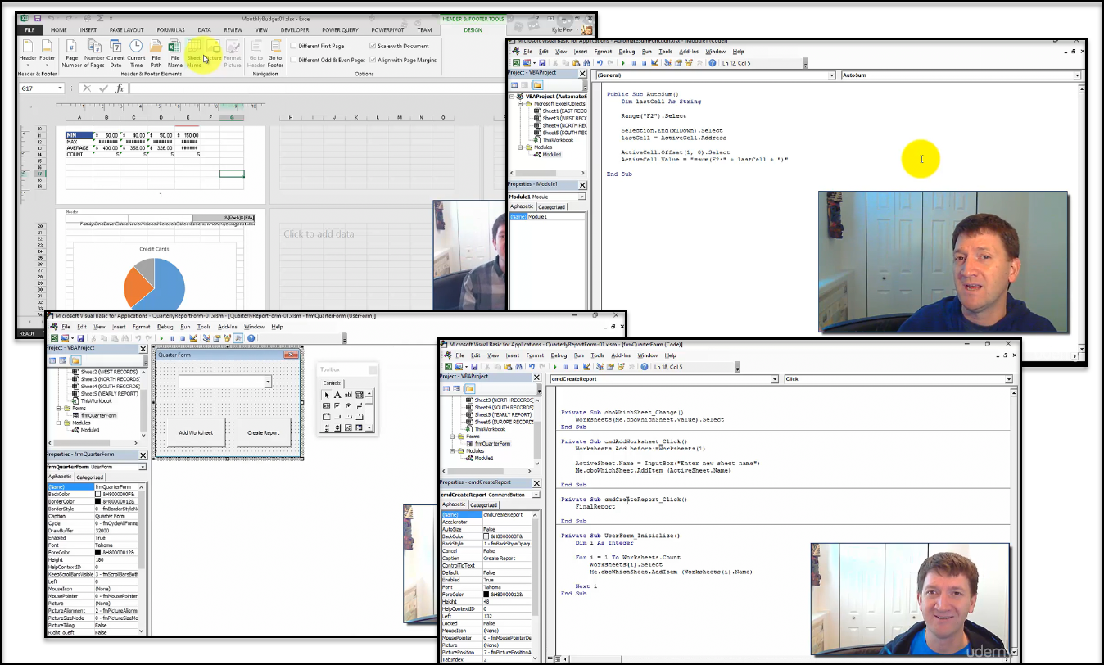Open Excel FILE backstage tab
1104x665 pixels.
click(x=29, y=30)
